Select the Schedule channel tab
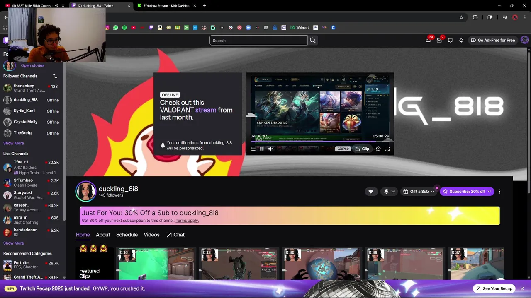 [x=127, y=235]
